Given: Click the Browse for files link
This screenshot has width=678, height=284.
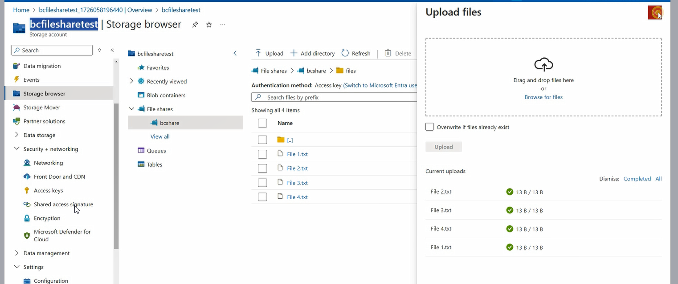Looking at the screenshot, I should [x=543, y=97].
